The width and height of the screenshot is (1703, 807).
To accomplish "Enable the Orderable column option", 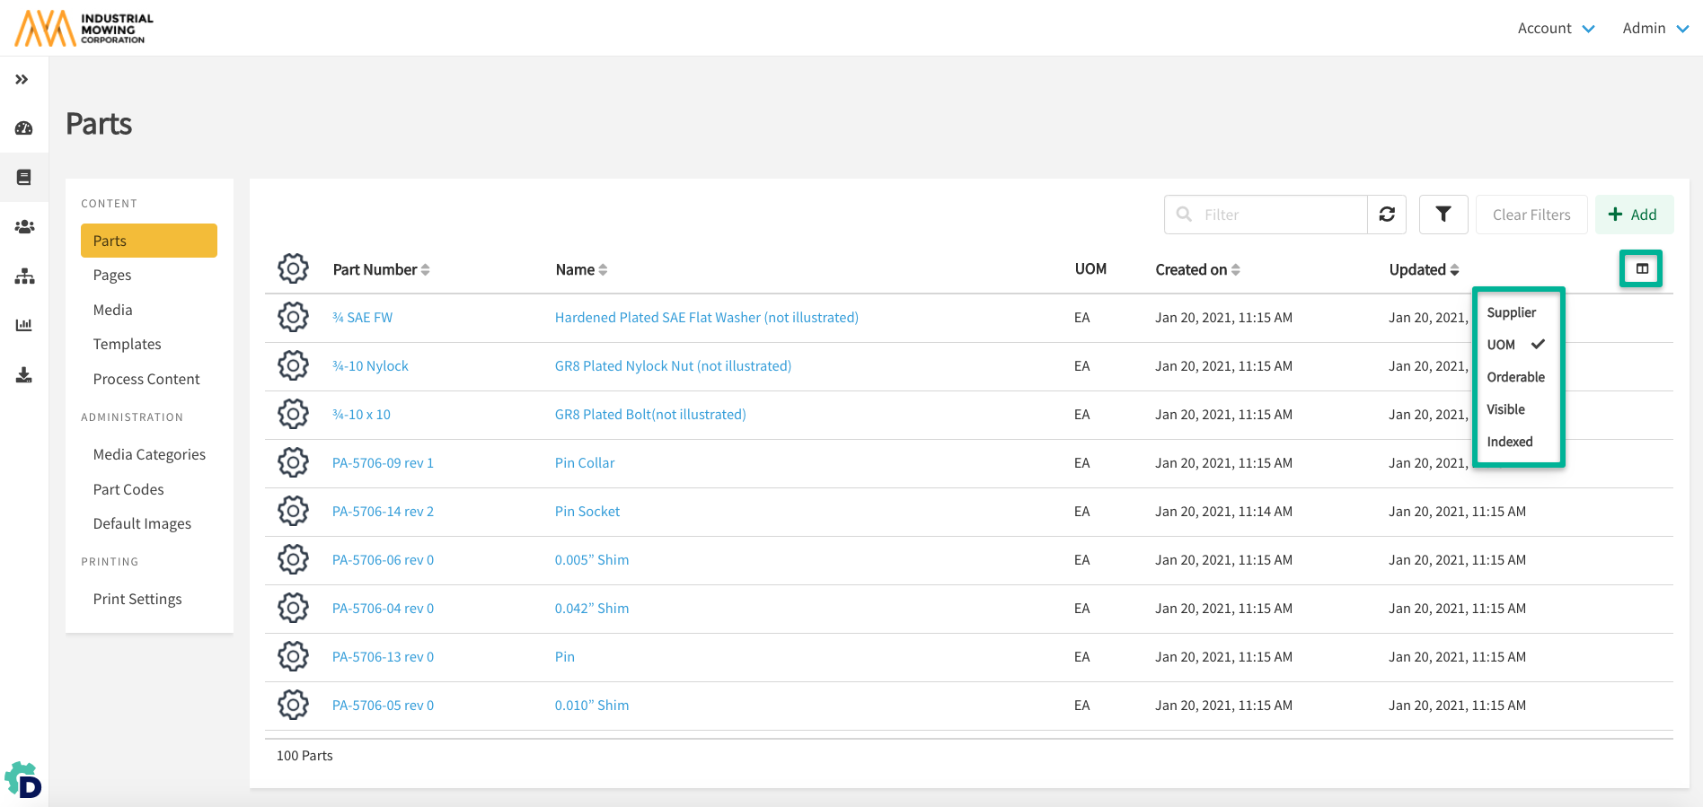I will pos(1515,377).
